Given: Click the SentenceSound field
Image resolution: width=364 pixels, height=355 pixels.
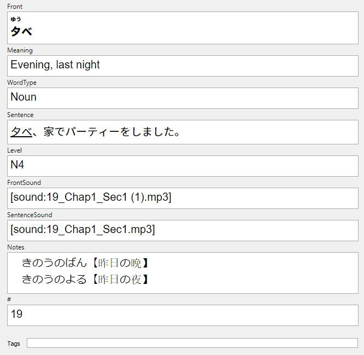Looking at the screenshot, I should (x=183, y=230).
